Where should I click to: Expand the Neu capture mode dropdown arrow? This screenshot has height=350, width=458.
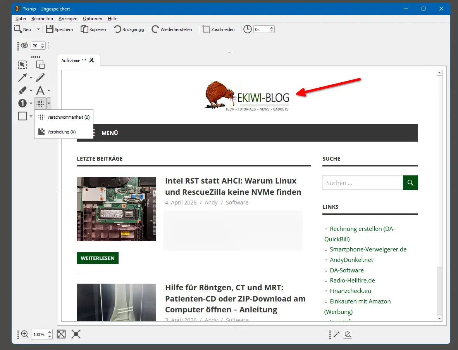38,29
